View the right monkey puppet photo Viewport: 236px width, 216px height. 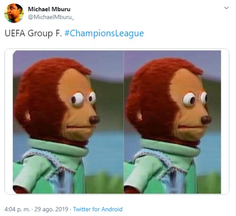click(x=172, y=122)
